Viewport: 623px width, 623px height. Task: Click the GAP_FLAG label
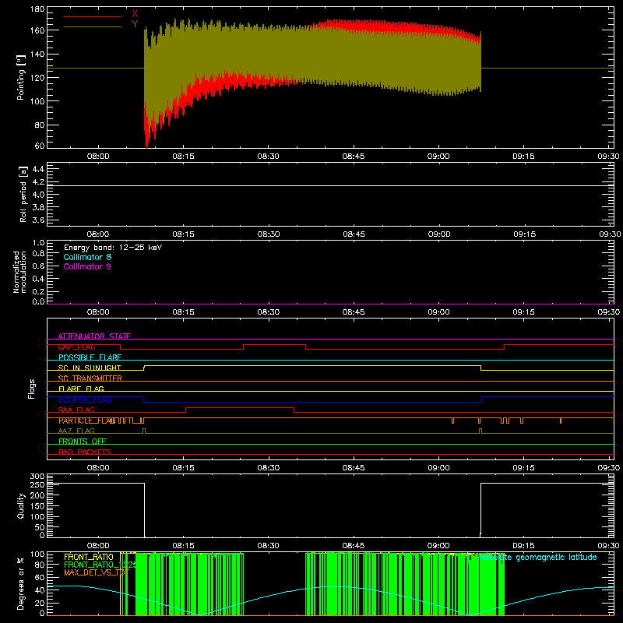[77, 347]
